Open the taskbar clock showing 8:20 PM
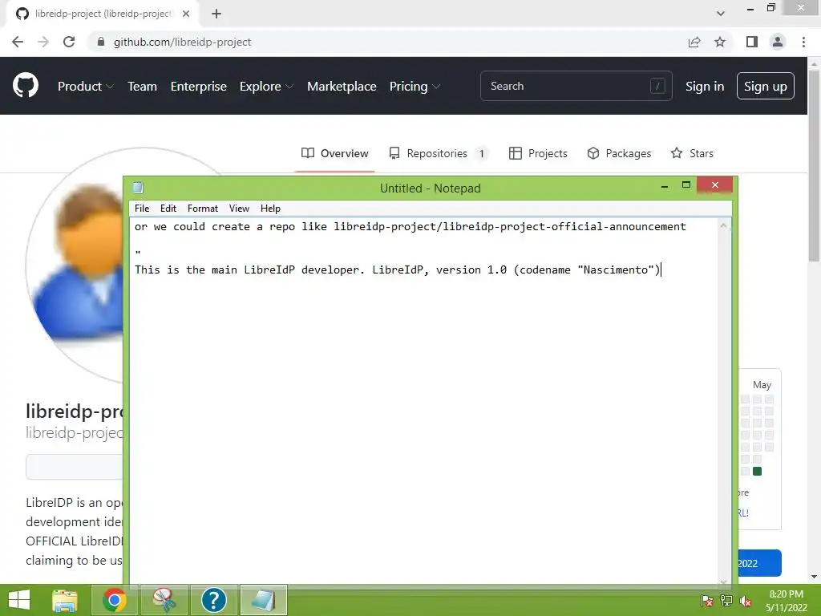Image resolution: width=821 pixels, height=616 pixels. pyautogui.click(x=786, y=601)
